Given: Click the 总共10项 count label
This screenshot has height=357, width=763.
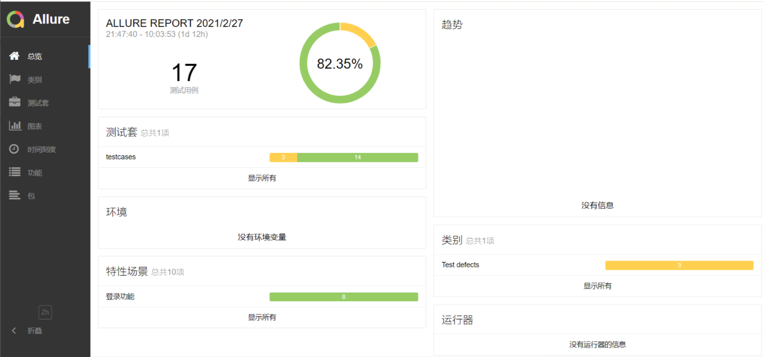Looking at the screenshot, I should [168, 272].
